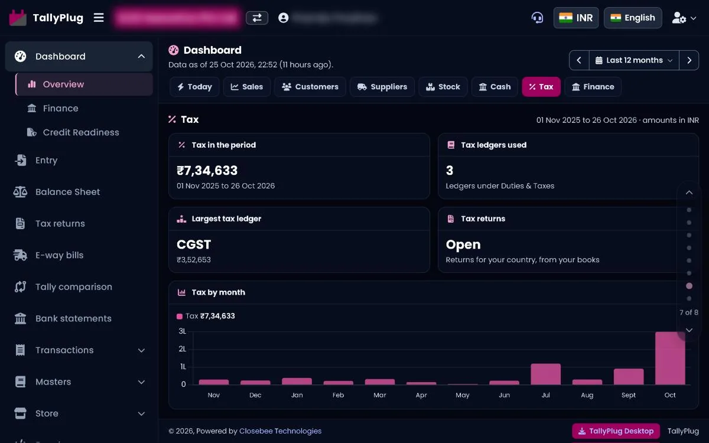Click the Transactions receipt icon

21,350
